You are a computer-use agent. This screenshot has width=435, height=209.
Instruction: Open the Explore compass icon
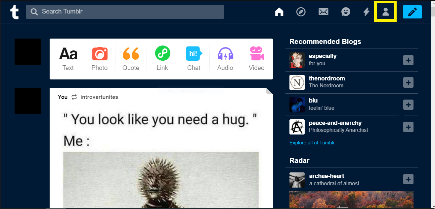tap(301, 12)
